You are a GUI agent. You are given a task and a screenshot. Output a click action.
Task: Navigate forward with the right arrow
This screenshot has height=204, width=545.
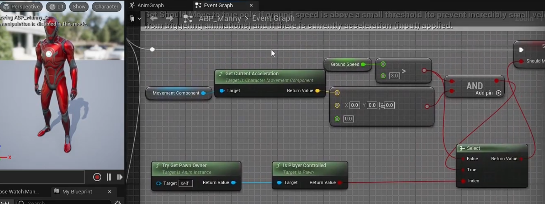point(169,18)
